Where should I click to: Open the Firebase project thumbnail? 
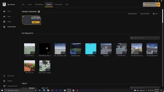pyautogui.click(x=106, y=49)
